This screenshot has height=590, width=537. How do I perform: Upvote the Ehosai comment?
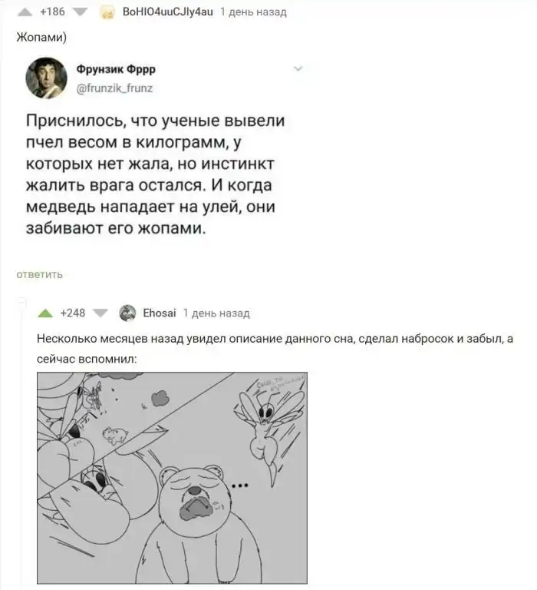[45, 313]
